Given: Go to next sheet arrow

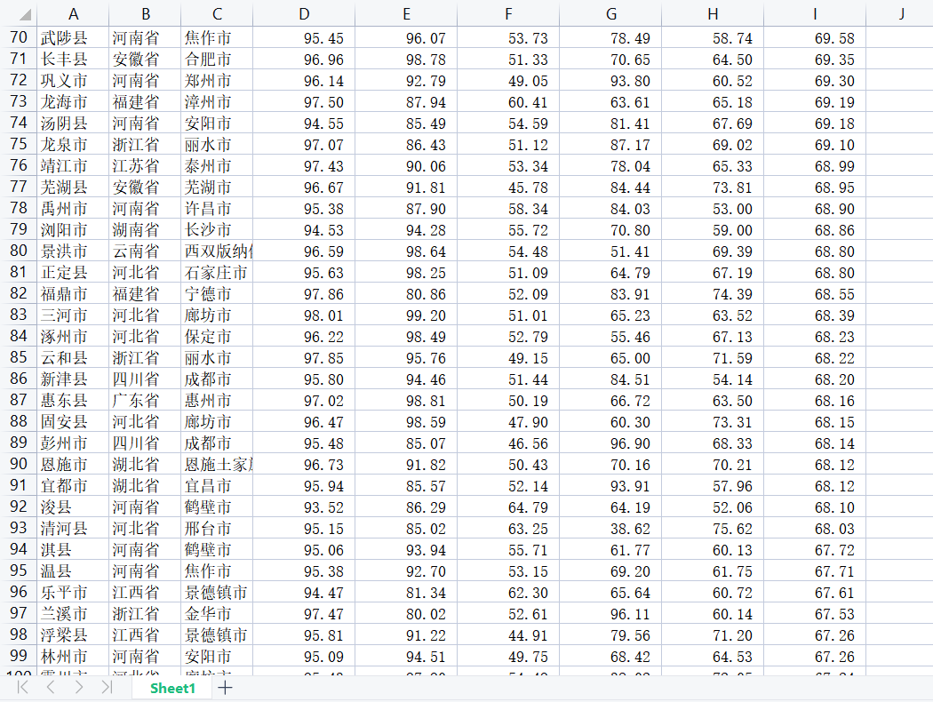Looking at the screenshot, I should pyautogui.click(x=78, y=688).
